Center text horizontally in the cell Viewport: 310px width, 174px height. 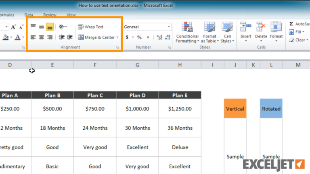pyautogui.click(x=41, y=37)
